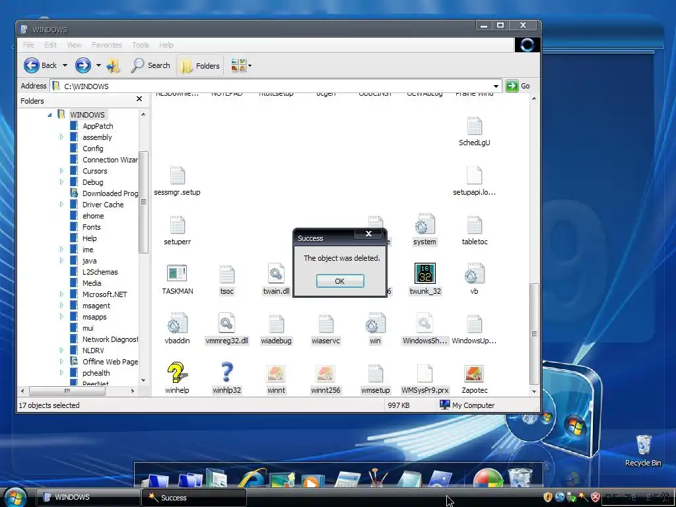Expand the Microsoft.NET folder node
The image size is (676, 507).
(61, 294)
